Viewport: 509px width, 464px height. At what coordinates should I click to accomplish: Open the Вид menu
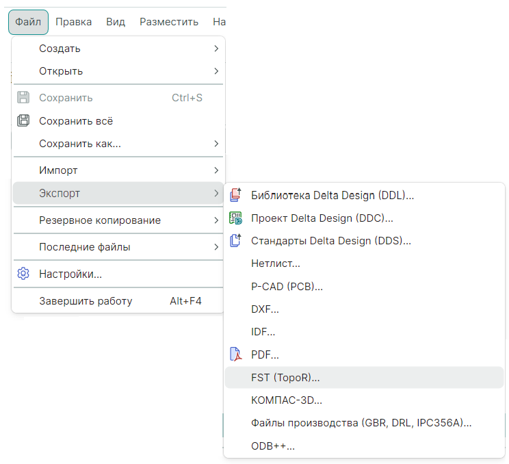coord(116,22)
